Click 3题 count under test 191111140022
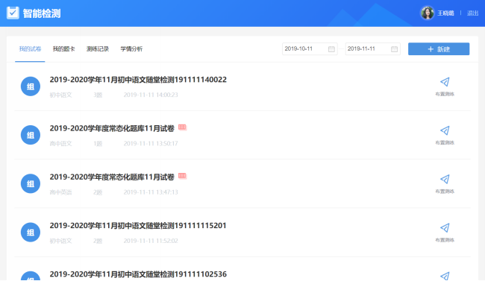Viewport: 485px width, 281px height. point(98,95)
